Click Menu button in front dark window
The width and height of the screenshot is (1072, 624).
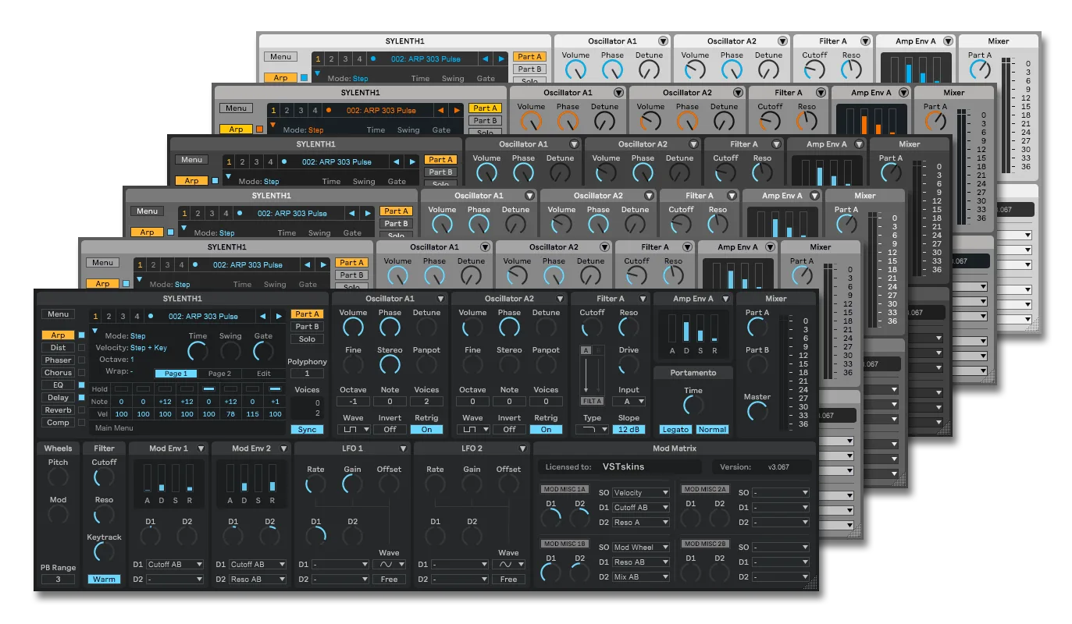point(59,315)
